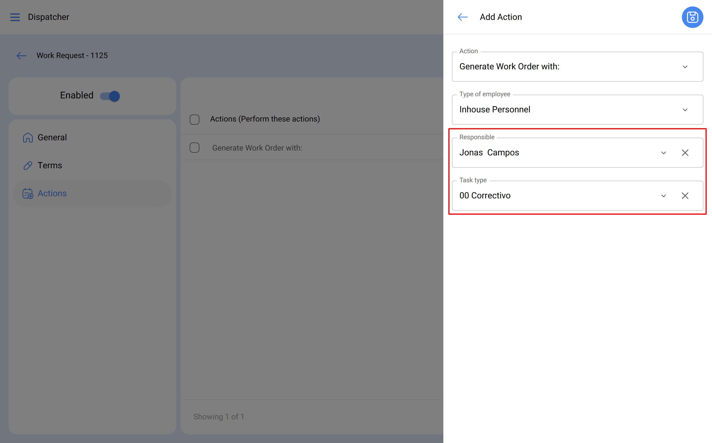The width and height of the screenshot is (712, 443).
Task: Click the Actions calendar icon
Action: [x=28, y=194]
